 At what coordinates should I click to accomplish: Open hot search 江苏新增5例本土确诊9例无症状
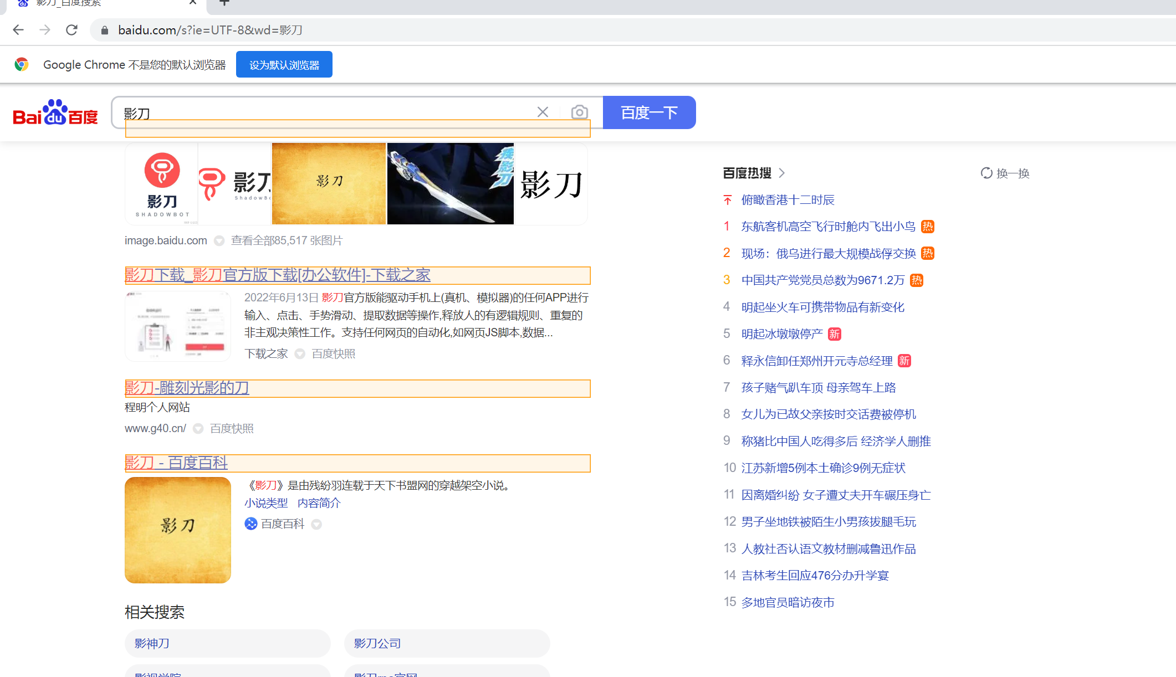pyautogui.click(x=824, y=468)
